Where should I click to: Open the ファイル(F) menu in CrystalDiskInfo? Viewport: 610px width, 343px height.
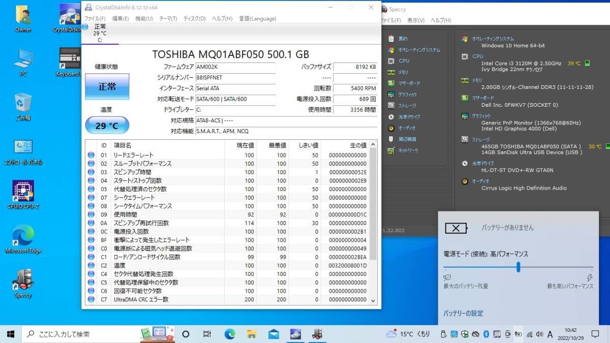[95, 19]
